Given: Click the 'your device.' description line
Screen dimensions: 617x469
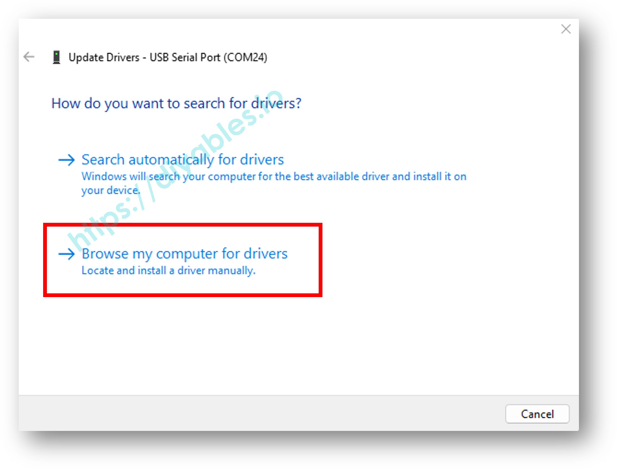Looking at the screenshot, I should [110, 190].
